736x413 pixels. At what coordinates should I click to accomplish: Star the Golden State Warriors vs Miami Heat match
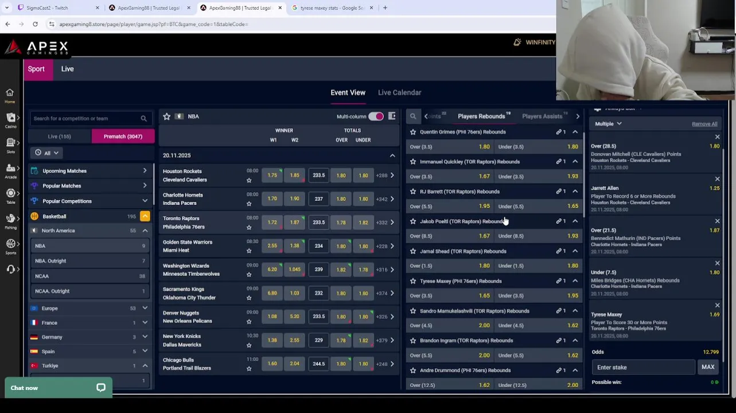coord(249,251)
